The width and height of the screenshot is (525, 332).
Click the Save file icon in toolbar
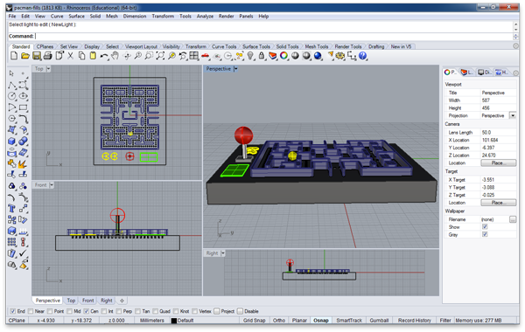[x=37, y=56]
